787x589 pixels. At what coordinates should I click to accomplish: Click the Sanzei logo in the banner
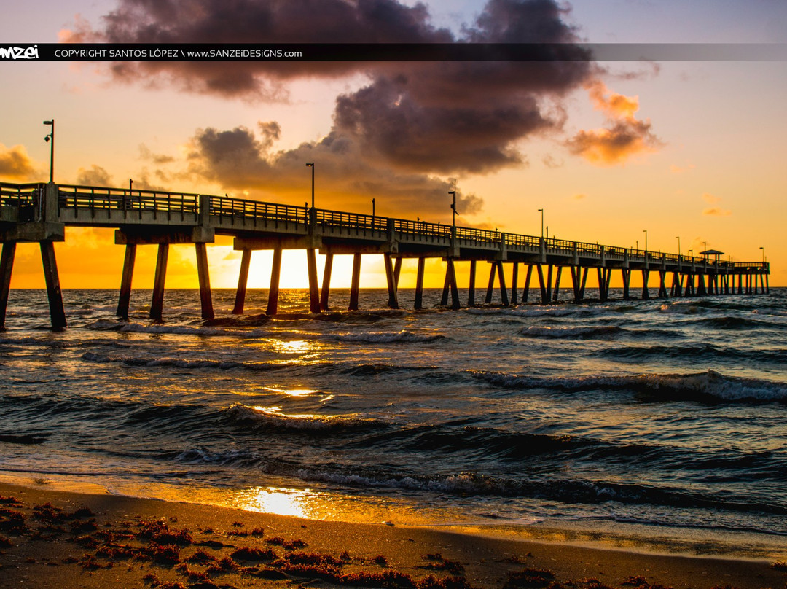pyautogui.click(x=19, y=52)
